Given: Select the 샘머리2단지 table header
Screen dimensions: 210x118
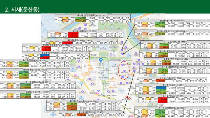Looking at the screenshot, I should click(172, 31).
